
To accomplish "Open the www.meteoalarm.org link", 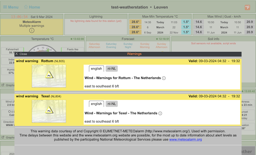I will (185, 140).
